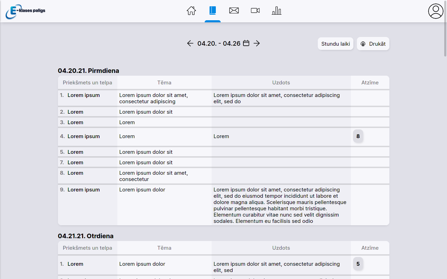Click grade 8 badge in Monday lesson 4
This screenshot has height=279, width=447.
(358, 136)
